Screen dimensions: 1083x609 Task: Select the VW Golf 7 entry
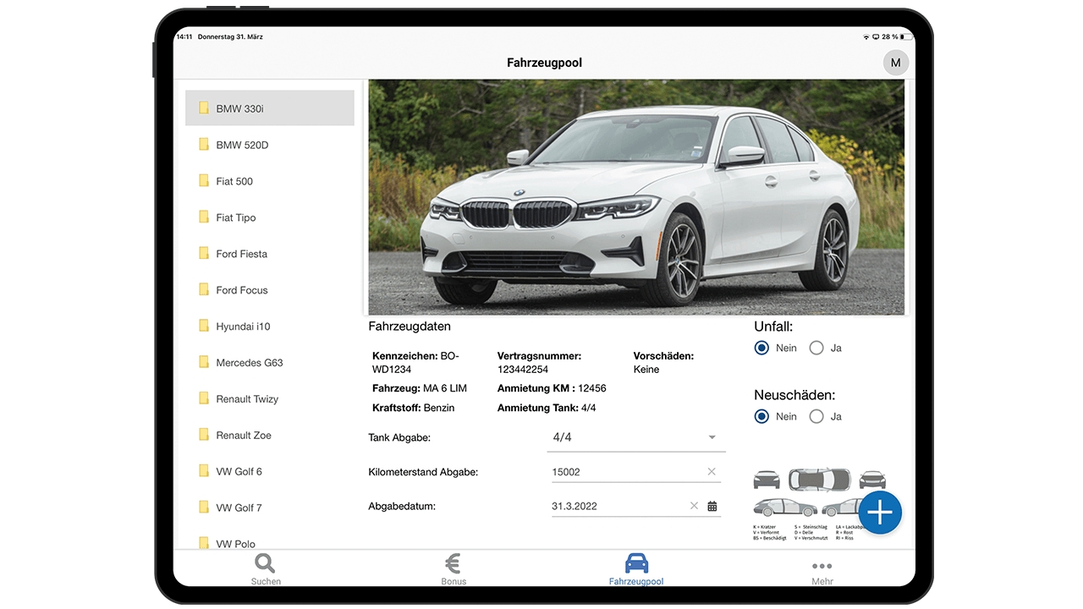pyautogui.click(x=270, y=507)
